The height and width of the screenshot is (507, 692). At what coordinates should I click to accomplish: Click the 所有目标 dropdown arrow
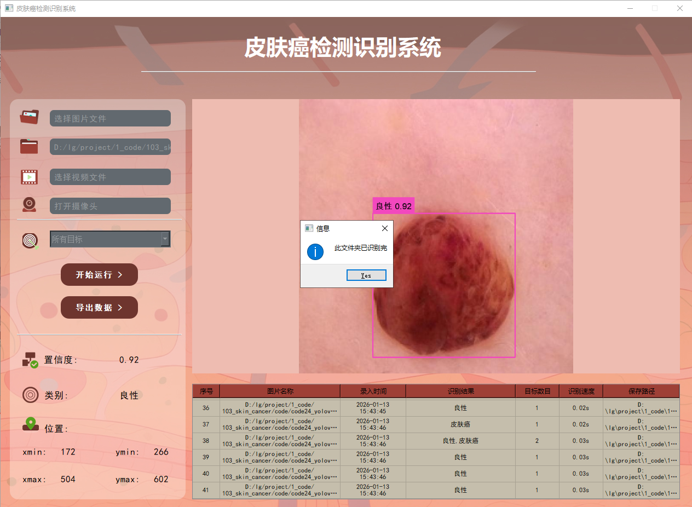(x=165, y=239)
